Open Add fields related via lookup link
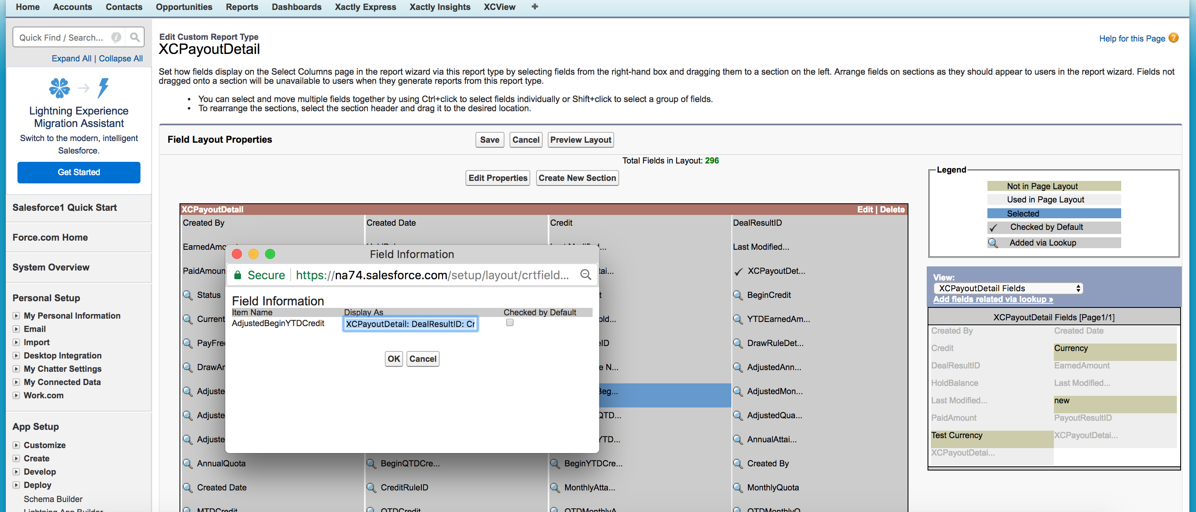This screenshot has width=1196, height=512. [x=993, y=299]
